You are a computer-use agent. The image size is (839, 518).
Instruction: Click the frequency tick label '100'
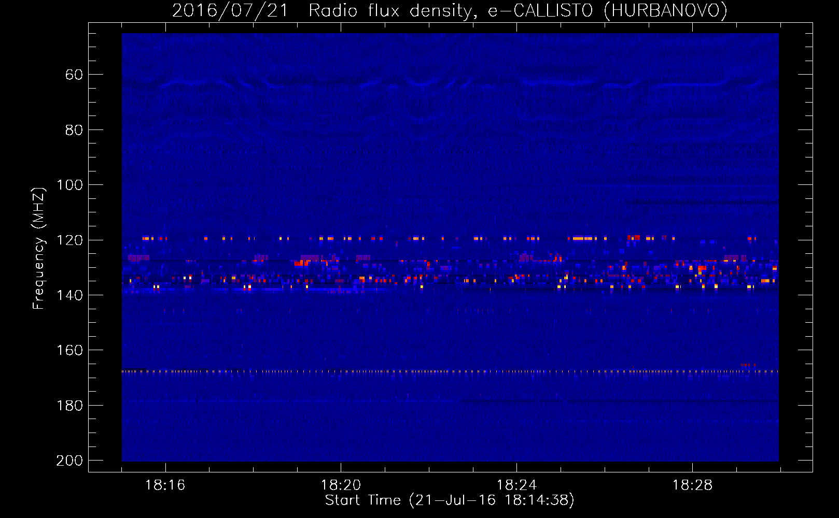pos(69,185)
